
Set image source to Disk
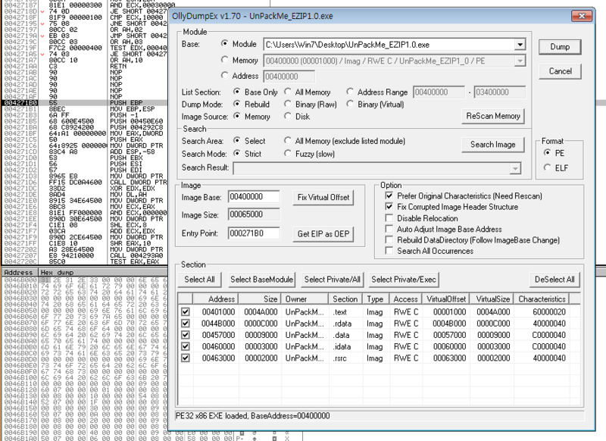(x=288, y=116)
